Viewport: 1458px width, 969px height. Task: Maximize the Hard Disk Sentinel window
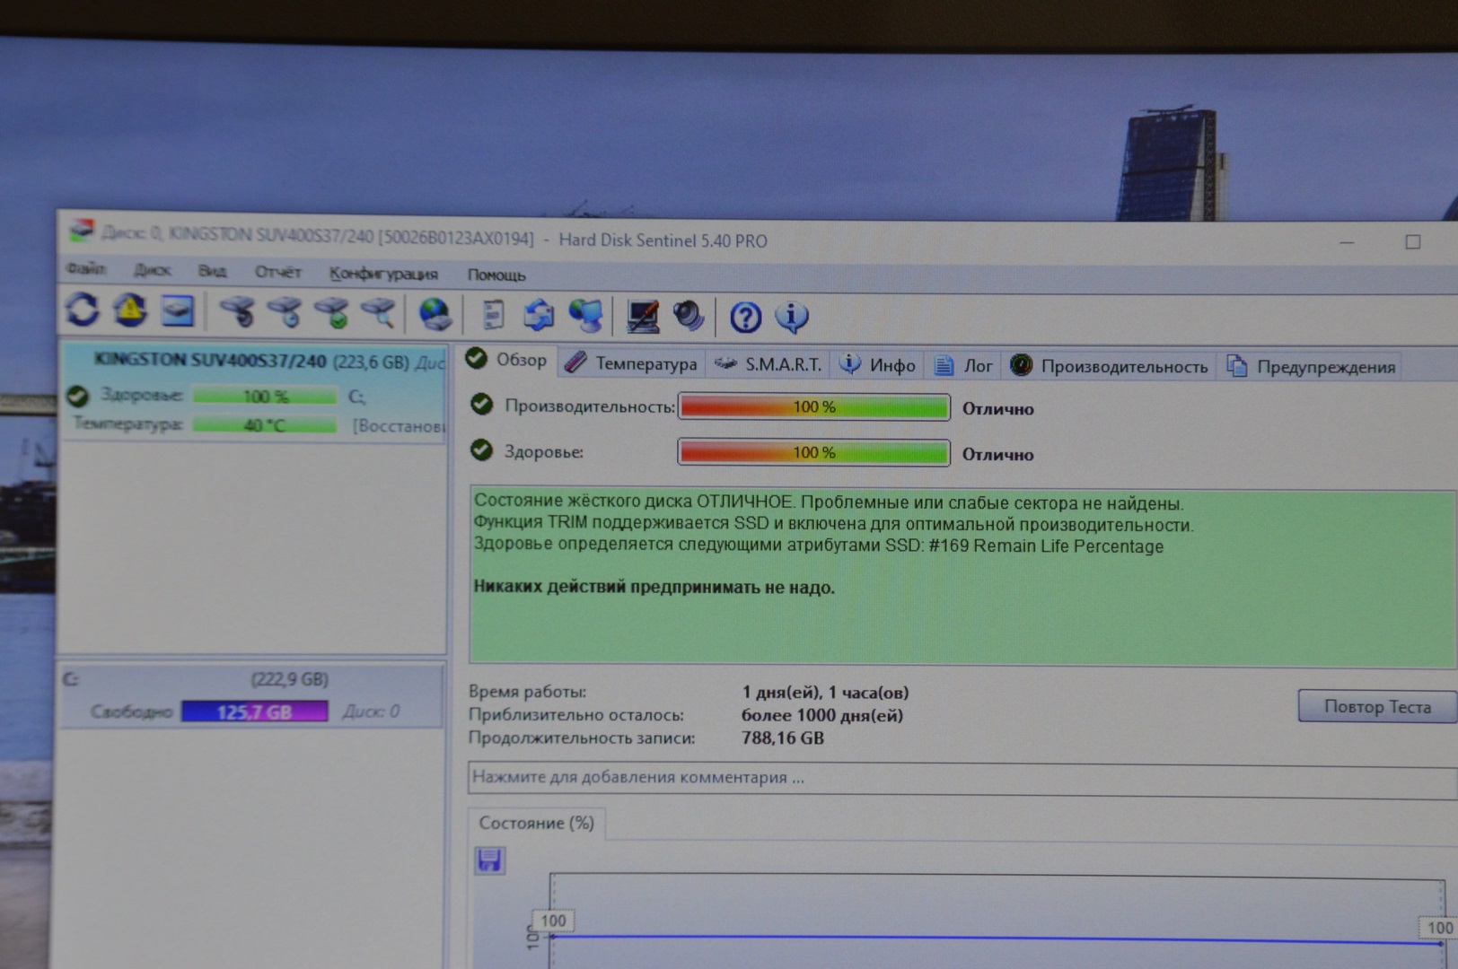click(x=1412, y=242)
